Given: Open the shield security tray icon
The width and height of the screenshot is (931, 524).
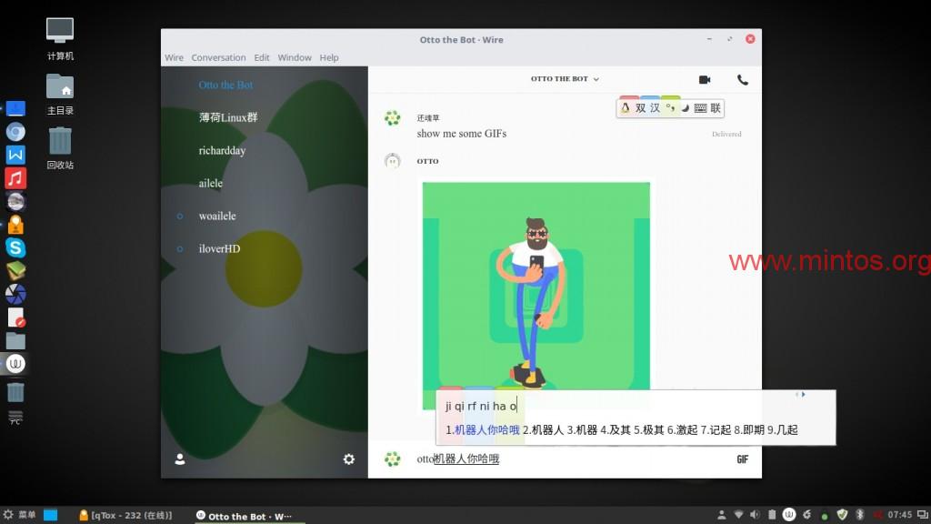Looking at the screenshot, I should tap(842, 515).
